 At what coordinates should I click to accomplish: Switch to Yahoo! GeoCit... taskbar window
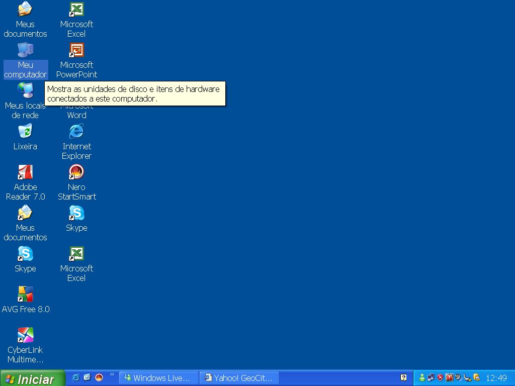[239, 378]
